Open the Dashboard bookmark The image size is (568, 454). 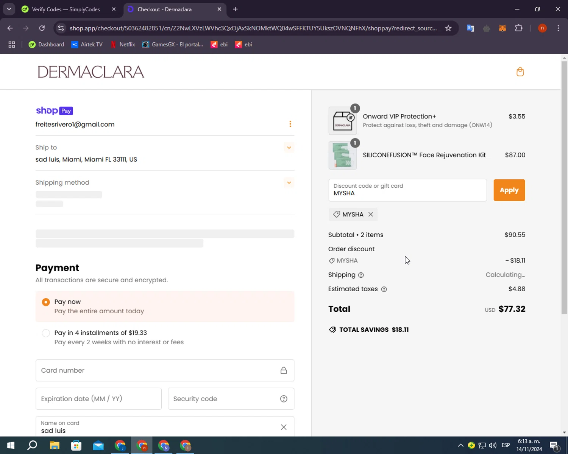pyautogui.click(x=47, y=44)
